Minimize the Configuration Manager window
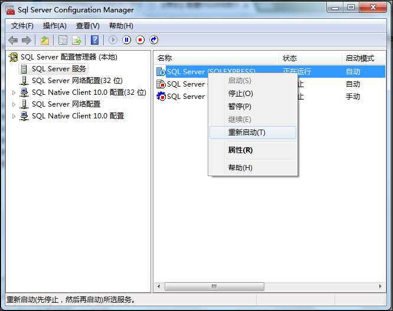Image resolution: width=393 pixels, height=311 pixels. 335,7
